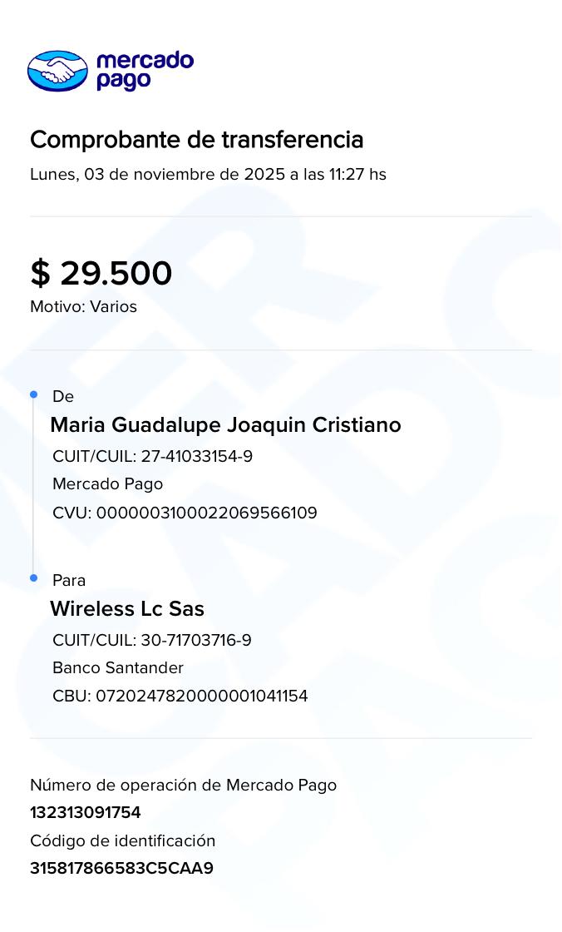Click the Número de operación de Mercado Pago label
562x932 pixels.
(183, 786)
